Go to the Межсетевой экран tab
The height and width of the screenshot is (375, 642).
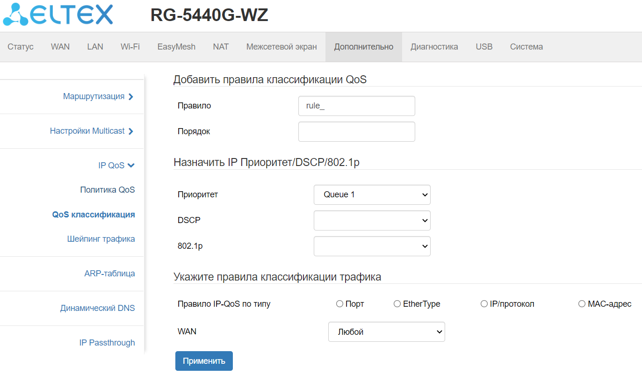(x=281, y=47)
